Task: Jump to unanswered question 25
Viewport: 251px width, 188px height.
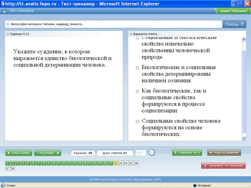Action: click(131, 163)
